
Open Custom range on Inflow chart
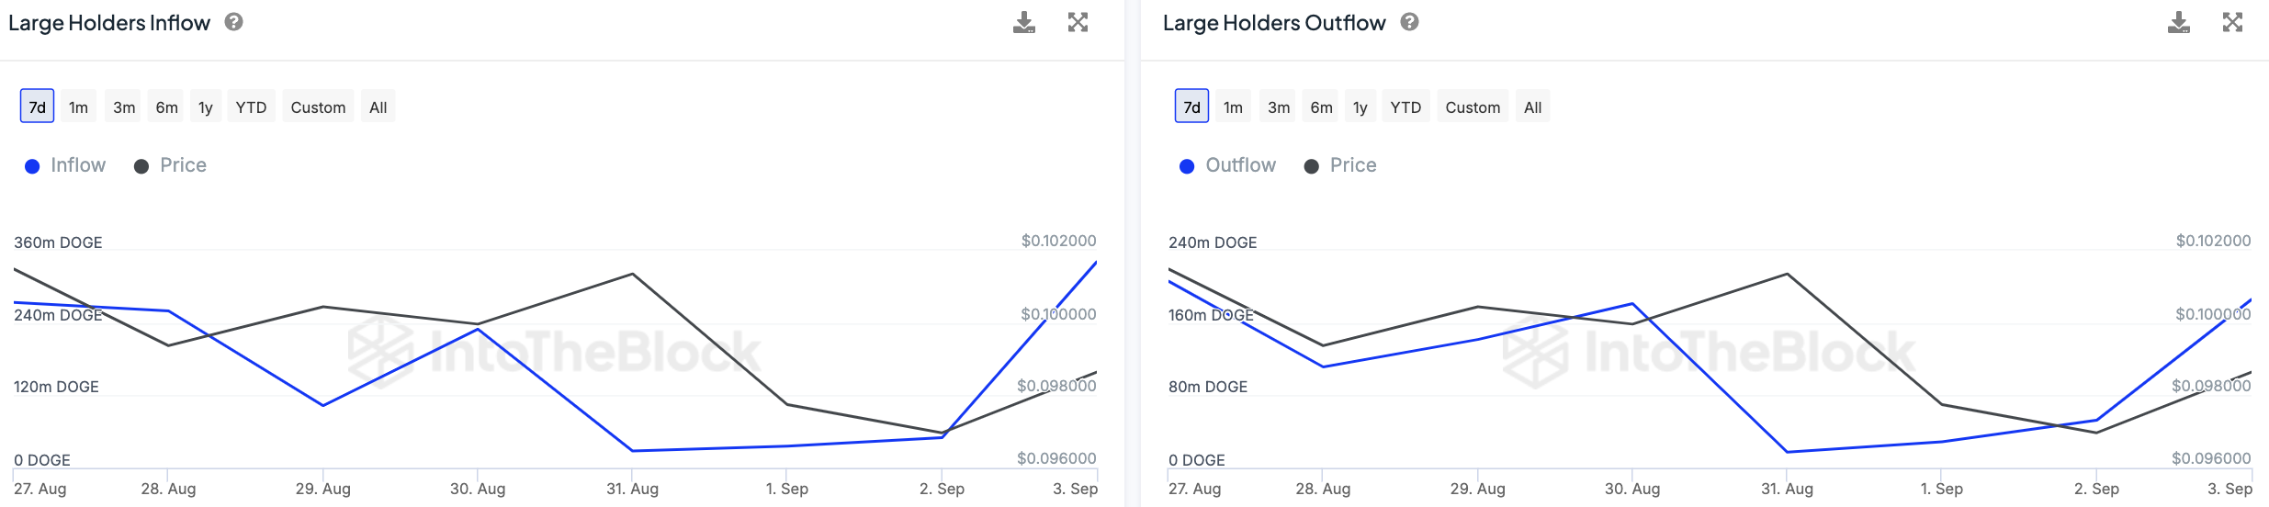click(x=318, y=107)
